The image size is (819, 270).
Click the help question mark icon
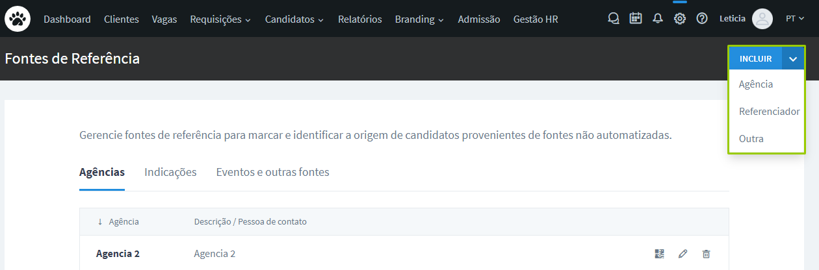702,19
